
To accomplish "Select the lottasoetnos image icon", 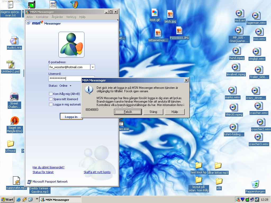I will coord(158,33).
